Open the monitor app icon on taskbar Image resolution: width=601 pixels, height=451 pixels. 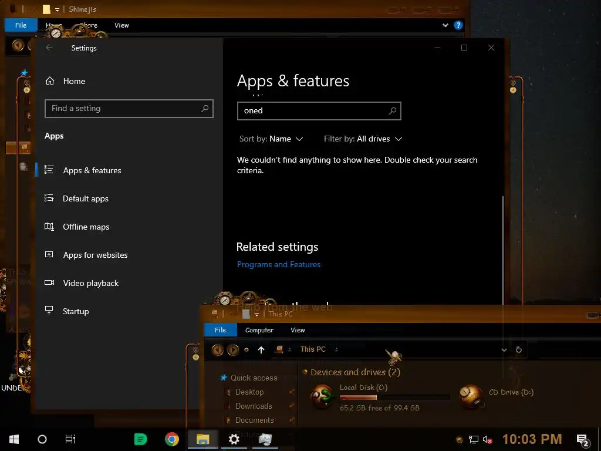pos(265,439)
